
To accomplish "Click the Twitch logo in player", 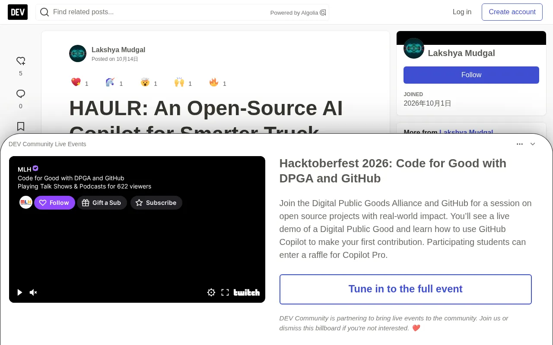I will coord(247,292).
